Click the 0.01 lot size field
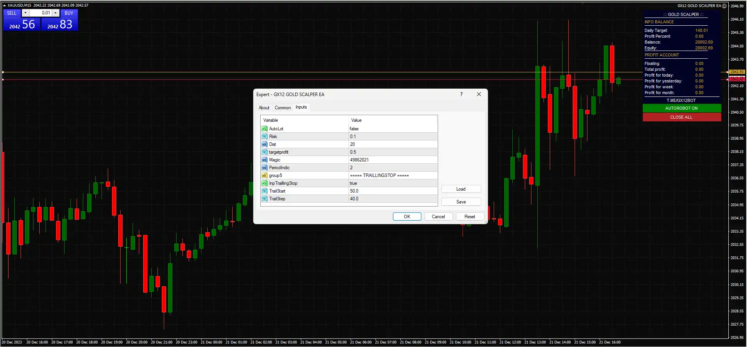 41,13
